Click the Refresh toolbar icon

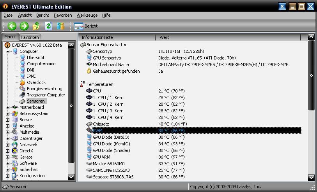point(48,26)
